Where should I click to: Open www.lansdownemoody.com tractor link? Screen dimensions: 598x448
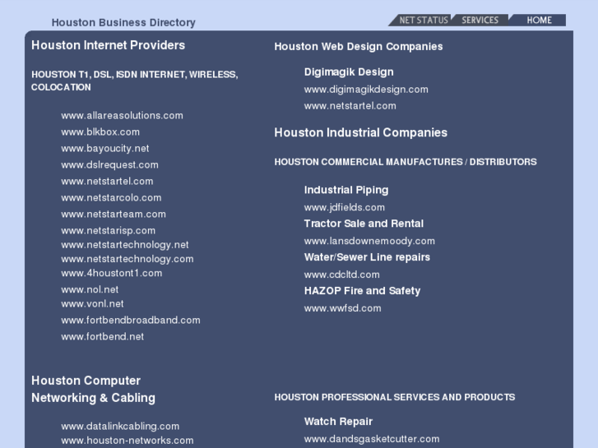tap(369, 241)
